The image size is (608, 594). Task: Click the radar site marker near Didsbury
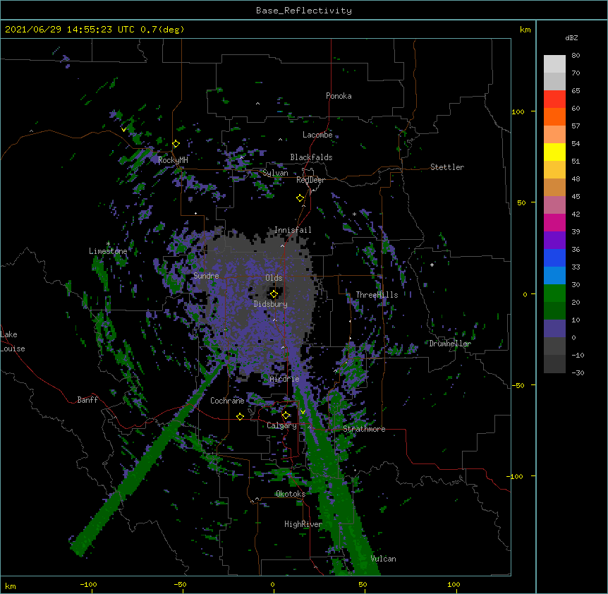274,294
